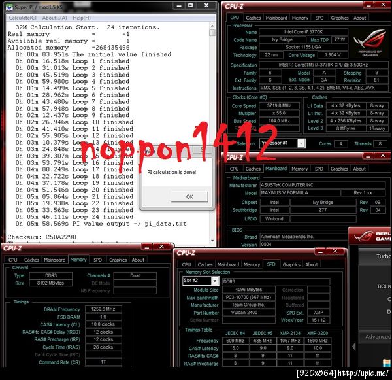Screen dimensions: 392x380
Task: Click the CAS# Latency 10.0 clocks value
Action: pyautogui.click(x=103, y=324)
